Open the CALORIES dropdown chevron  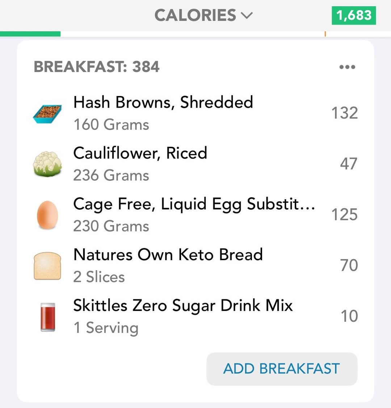247,16
